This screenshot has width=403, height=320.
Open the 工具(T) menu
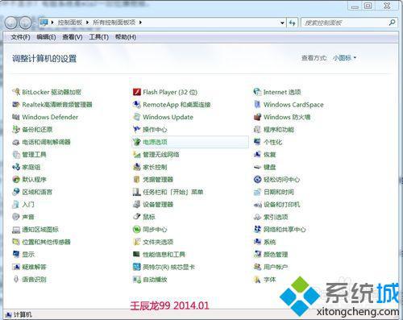98,37
